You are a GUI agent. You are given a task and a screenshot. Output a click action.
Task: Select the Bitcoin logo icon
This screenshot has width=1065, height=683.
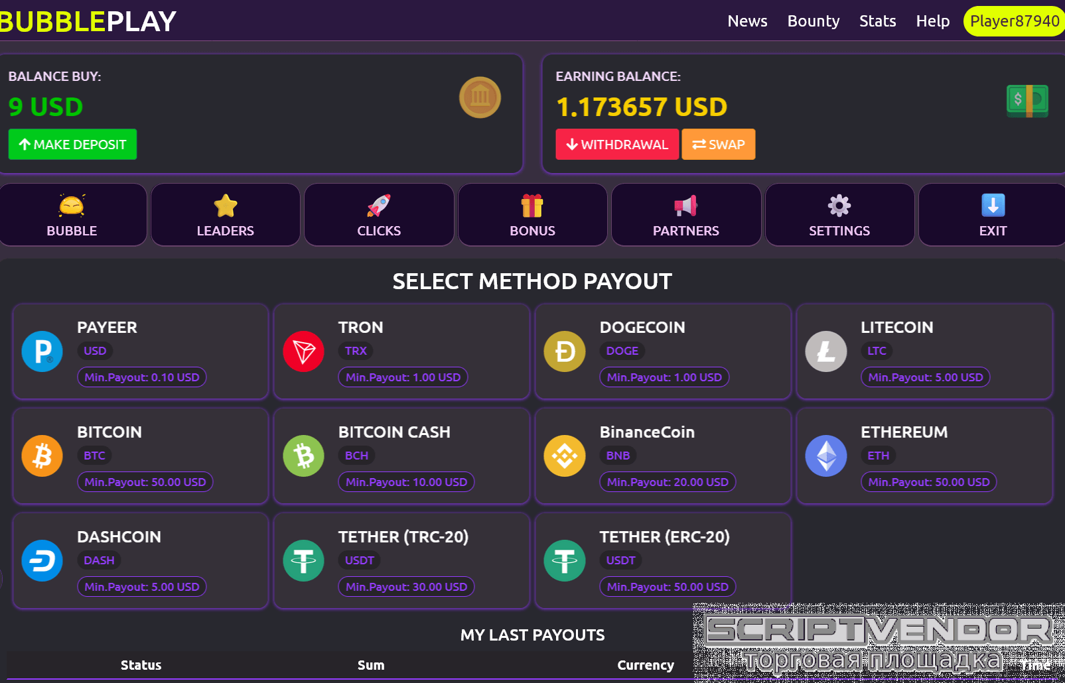[x=42, y=456]
